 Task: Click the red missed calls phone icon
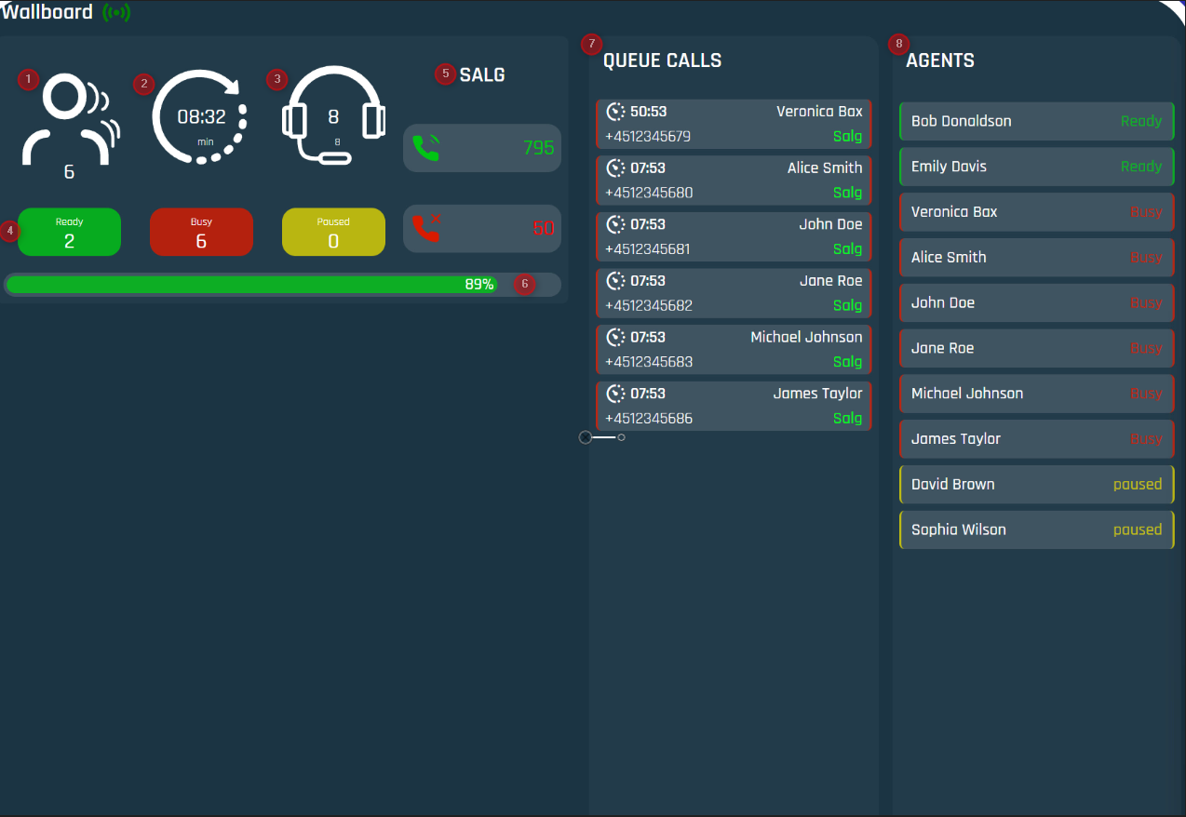tap(425, 228)
